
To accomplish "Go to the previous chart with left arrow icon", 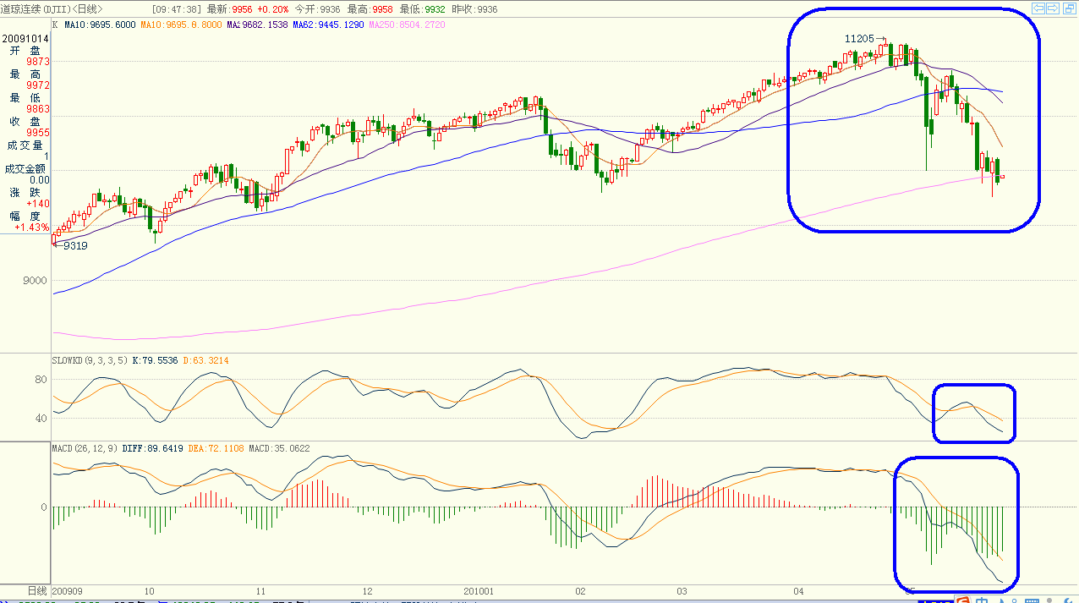I will tap(1038, 8).
